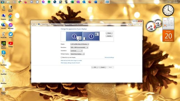Click the orange date 20 calendar gadget

(x=168, y=36)
